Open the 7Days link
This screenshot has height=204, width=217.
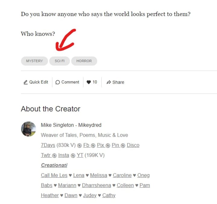click(x=48, y=145)
